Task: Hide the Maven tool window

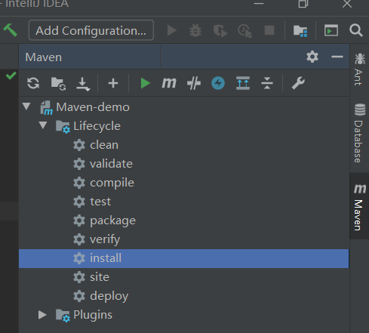Action: point(337,57)
